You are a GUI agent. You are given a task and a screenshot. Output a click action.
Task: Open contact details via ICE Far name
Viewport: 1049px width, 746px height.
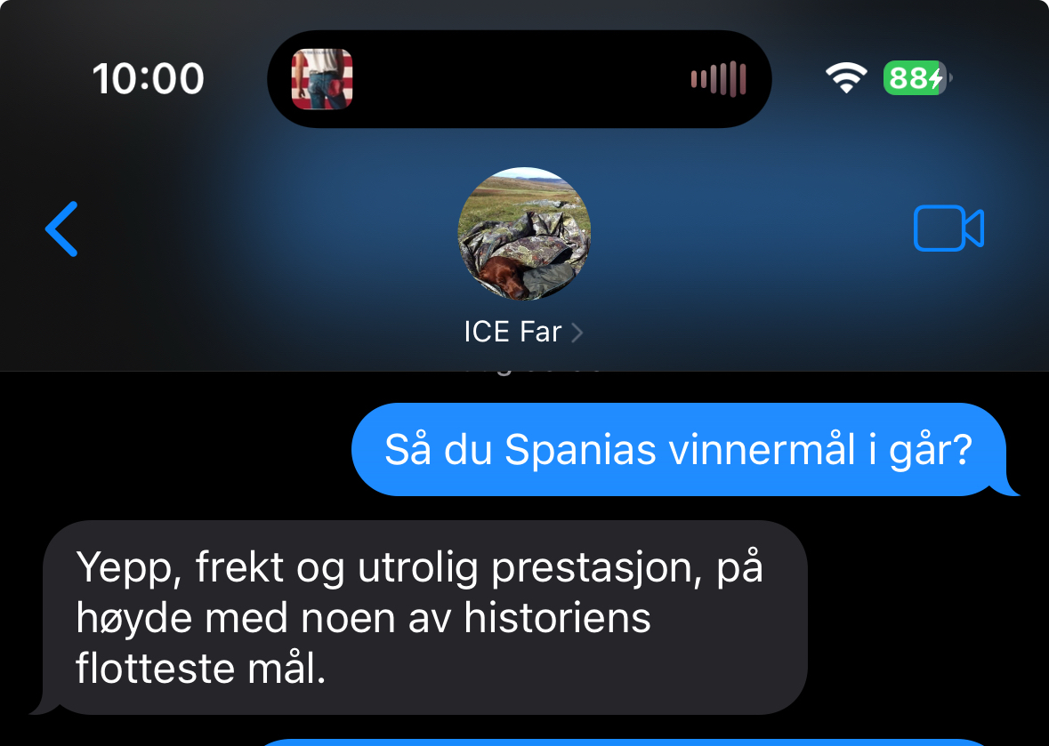(x=512, y=333)
